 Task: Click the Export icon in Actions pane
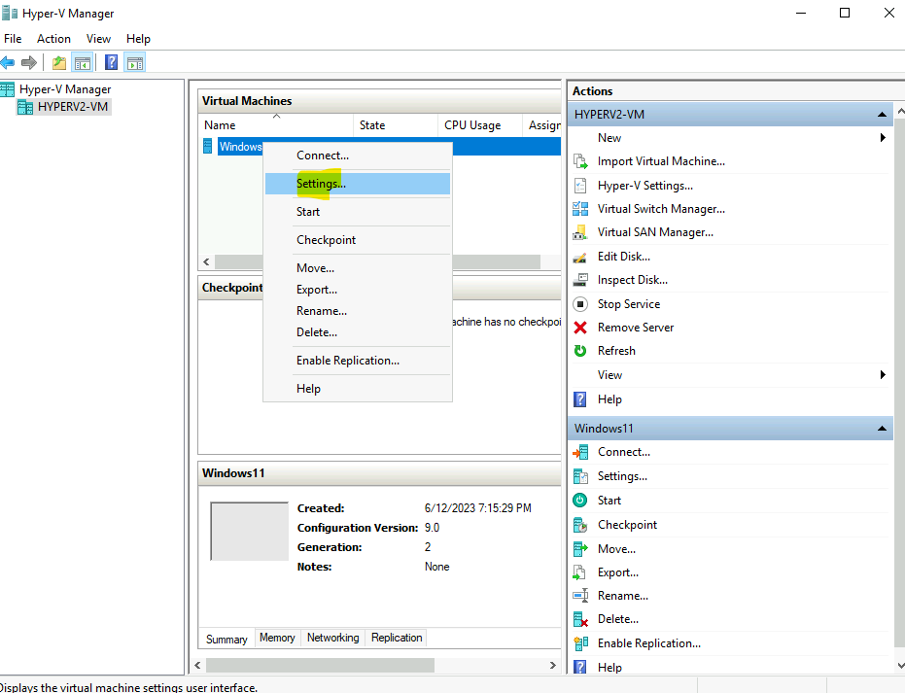pyautogui.click(x=580, y=573)
